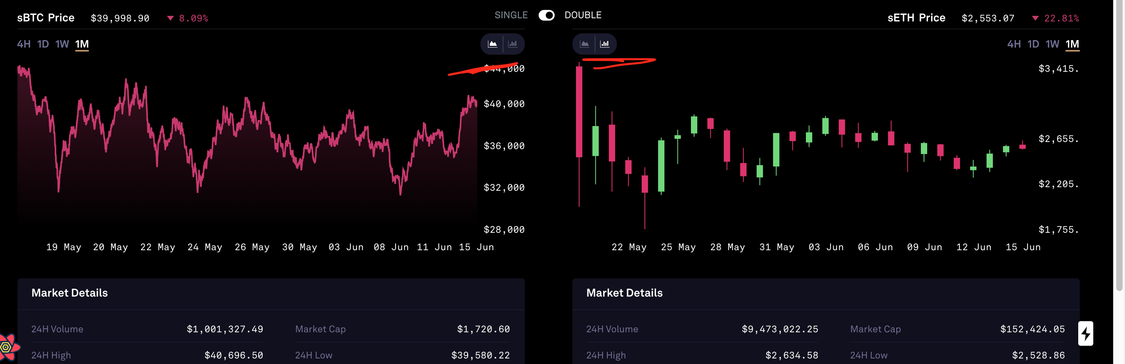1125x364 pixels.
Task: Click the sBTC Price heading
Action: pyautogui.click(x=46, y=17)
